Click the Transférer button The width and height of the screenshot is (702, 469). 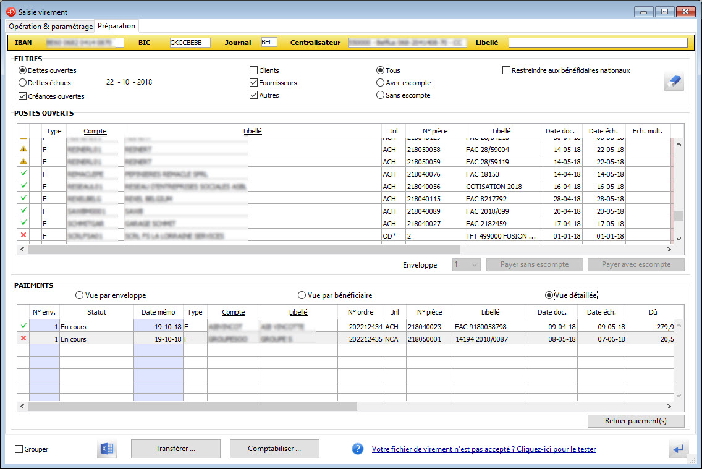click(x=175, y=449)
